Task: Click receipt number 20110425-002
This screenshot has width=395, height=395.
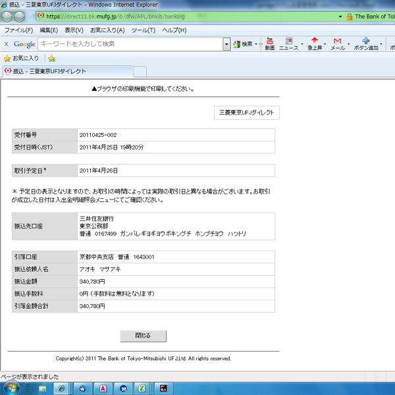Action: (98, 135)
